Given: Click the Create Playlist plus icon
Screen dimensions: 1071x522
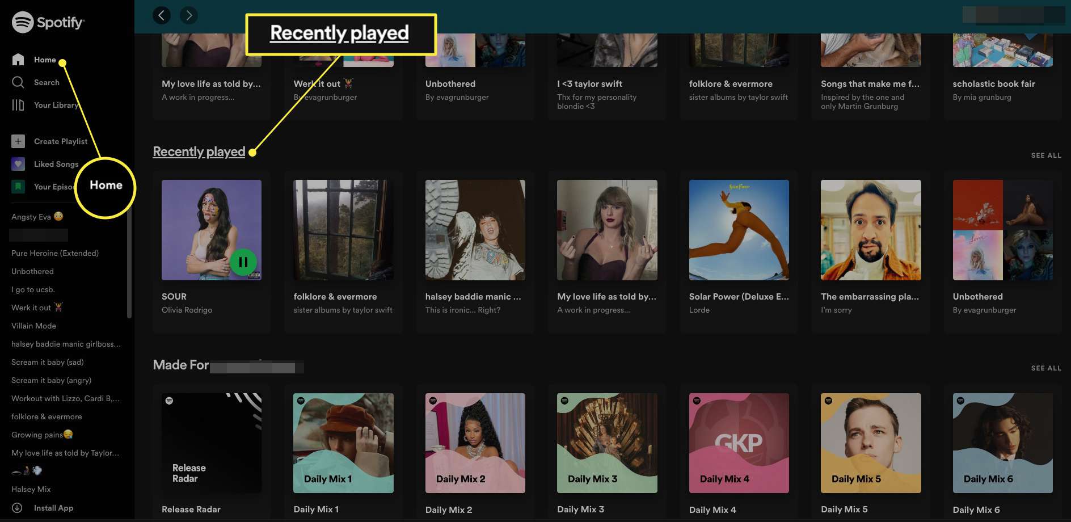Looking at the screenshot, I should (18, 141).
